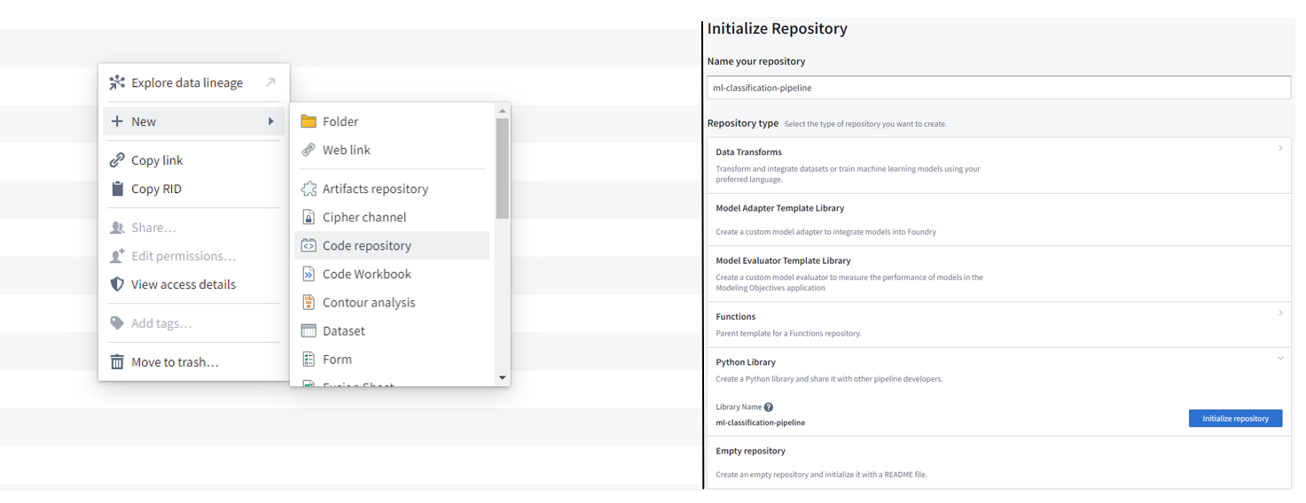
Task: Click the yellow Folder icon in submenu
Action: (309, 121)
